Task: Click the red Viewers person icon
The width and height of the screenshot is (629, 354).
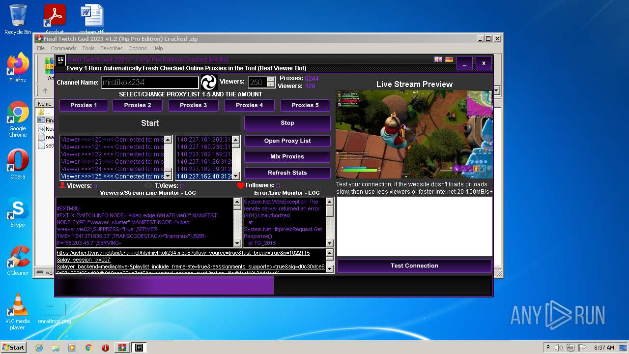Action: [x=62, y=185]
